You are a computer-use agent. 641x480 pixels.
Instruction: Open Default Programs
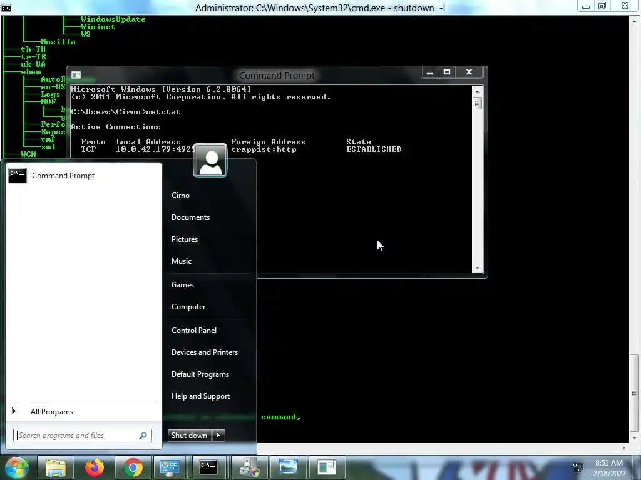click(200, 374)
